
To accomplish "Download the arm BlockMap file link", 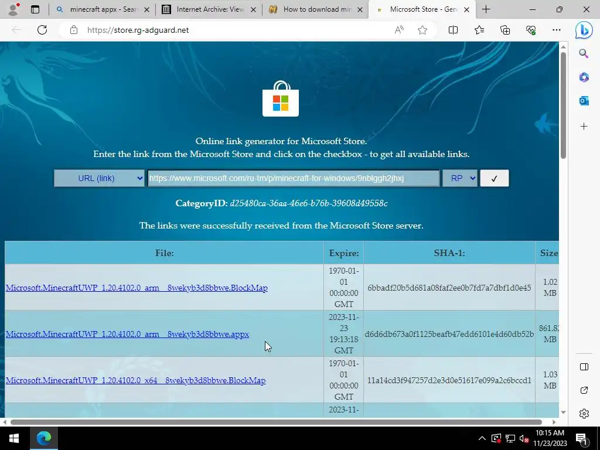I will click(137, 288).
